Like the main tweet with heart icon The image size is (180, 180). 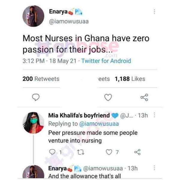[108, 97]
